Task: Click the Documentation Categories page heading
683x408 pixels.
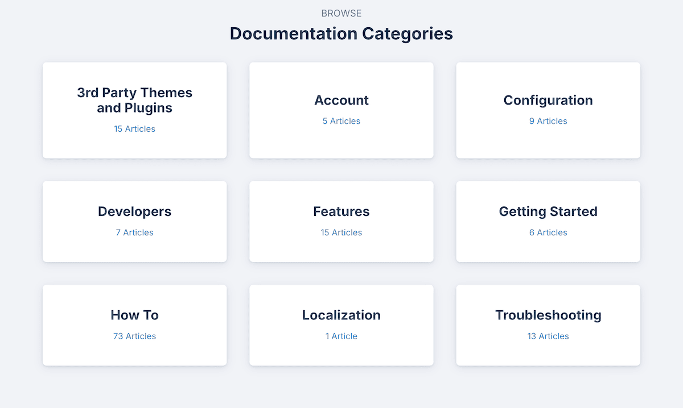Action: [x=341, y=34]
